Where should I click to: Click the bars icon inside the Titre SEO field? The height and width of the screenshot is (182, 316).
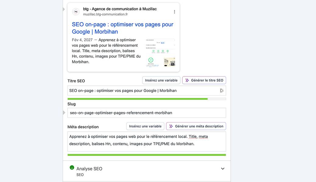[x=222, y=91]
